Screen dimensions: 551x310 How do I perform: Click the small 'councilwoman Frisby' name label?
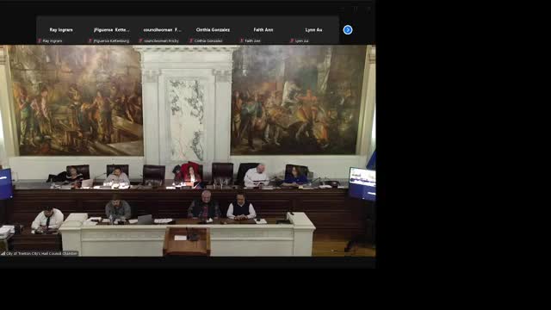point(161,41)
